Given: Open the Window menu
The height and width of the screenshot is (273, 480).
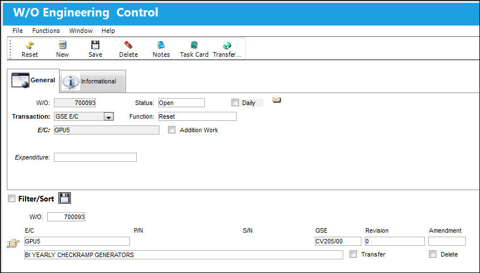Looking at the screenshot, I should [x=81, y=31].
